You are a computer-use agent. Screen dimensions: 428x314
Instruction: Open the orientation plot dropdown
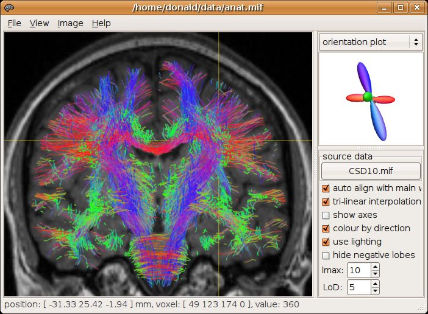pyautogui.click(x=371, y=42)
